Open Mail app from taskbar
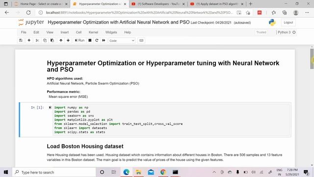 pyautogui.click(x=151, y=172)
